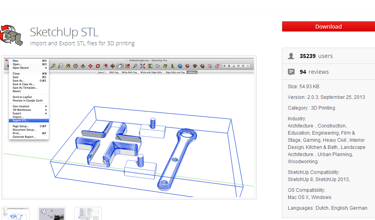Screen dimensions: 375x220
Task: Select the Follow Me tool icon
Action: coord(105,66)
